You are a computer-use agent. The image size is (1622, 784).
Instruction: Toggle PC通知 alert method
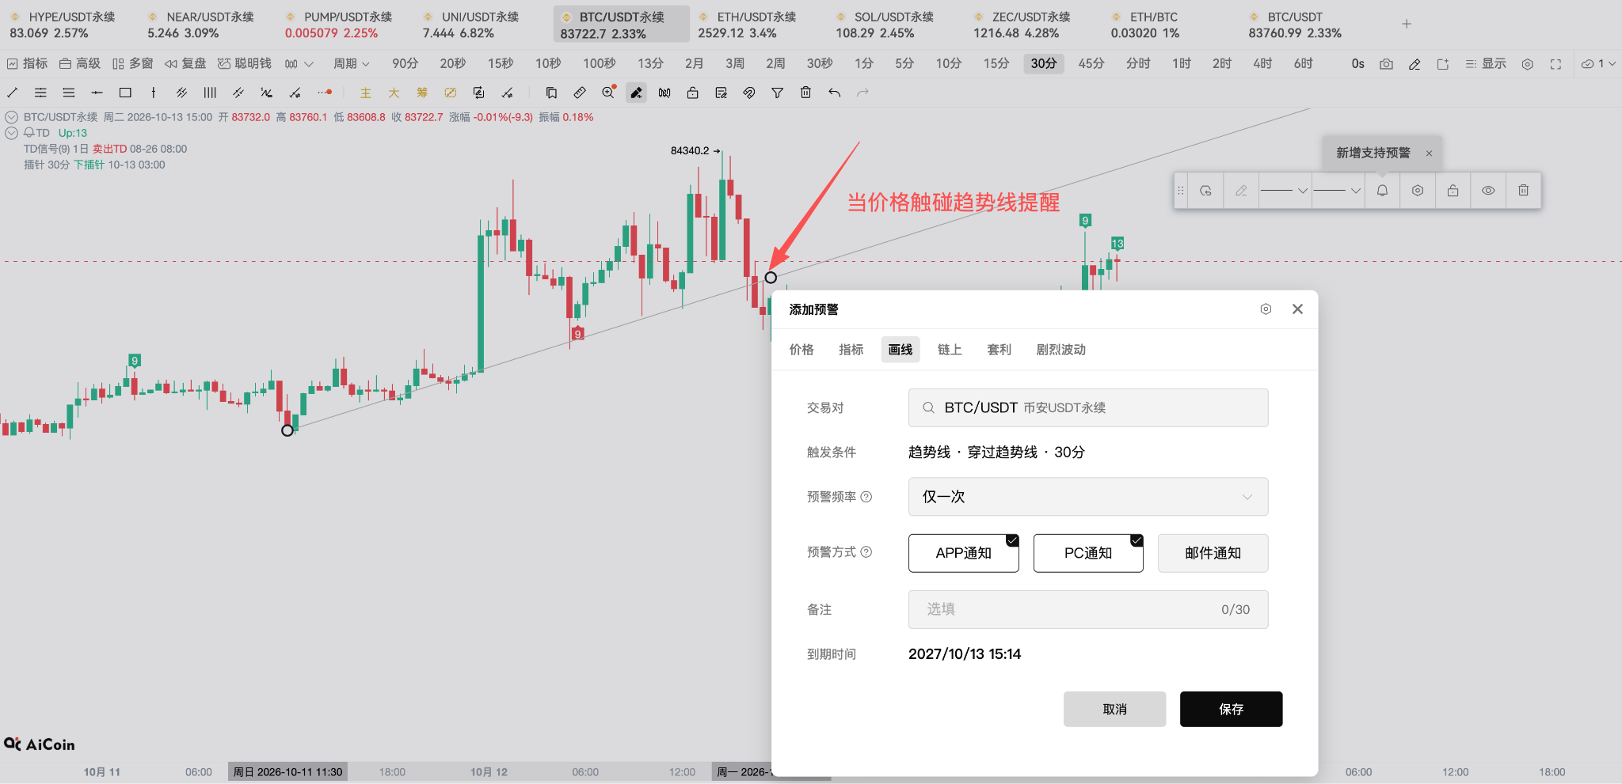click(x=1088, y=553)
